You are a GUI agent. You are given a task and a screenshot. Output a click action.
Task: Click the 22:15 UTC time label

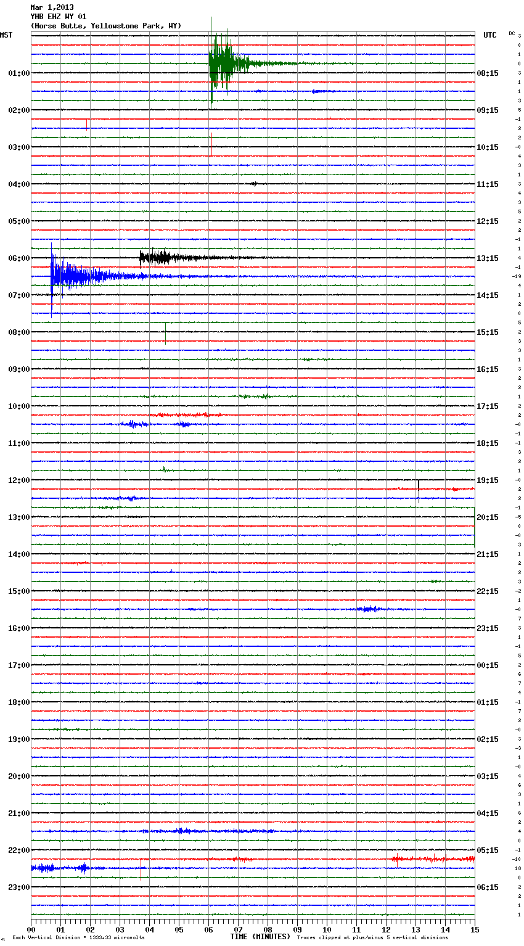click(x=488, y=591)
